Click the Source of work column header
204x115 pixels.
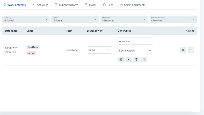[95, 31]
